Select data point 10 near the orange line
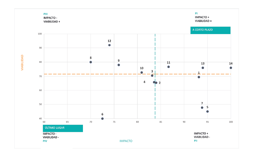Screen dimensions: 253x149 pos(142,73)
